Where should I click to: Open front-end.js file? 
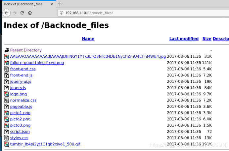[21, 75]
